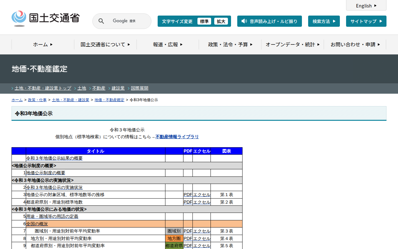The width and height of the screenshot is (398, 249).
Task: Expand the 国土交通省について menu
Action: pyautogui.click(x=105, y=45)
